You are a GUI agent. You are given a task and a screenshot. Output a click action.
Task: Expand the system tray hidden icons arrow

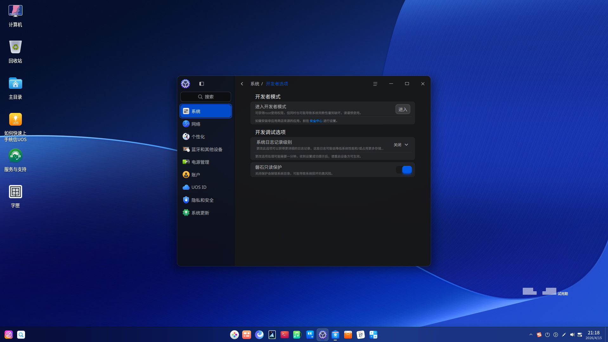(x=531, y=335)
